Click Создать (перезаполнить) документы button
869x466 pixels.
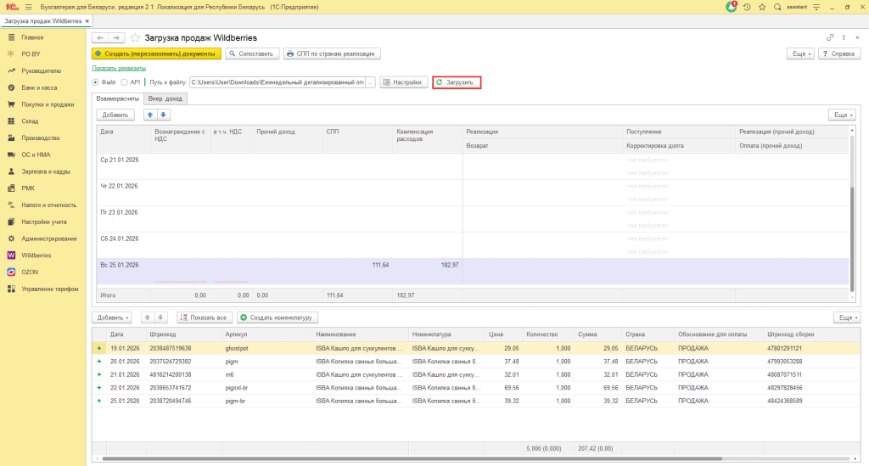156,53
